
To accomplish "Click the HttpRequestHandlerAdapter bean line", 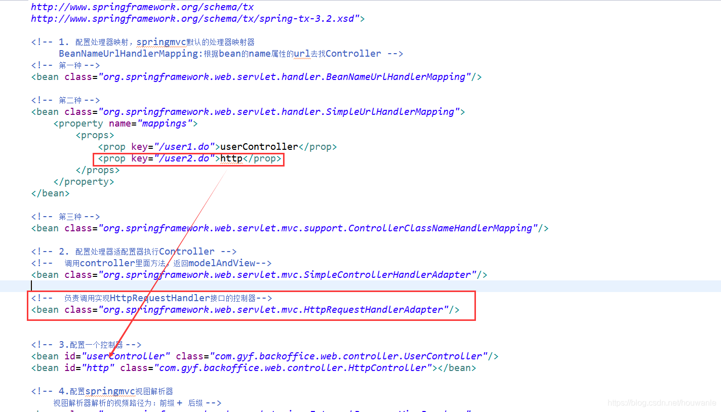I will point(245,310).
